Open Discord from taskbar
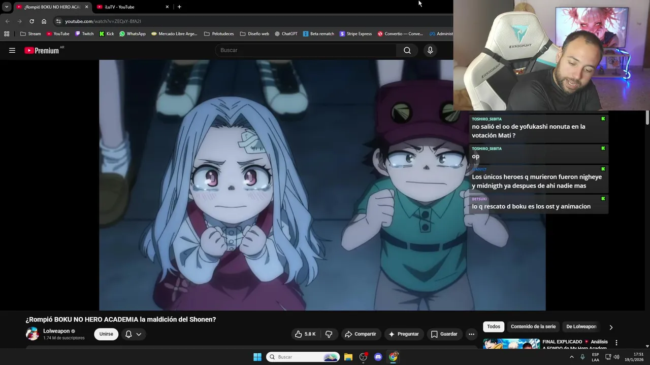Image resolution: width=650 pixels, height=365 pixels. click(x=378, y=357)
